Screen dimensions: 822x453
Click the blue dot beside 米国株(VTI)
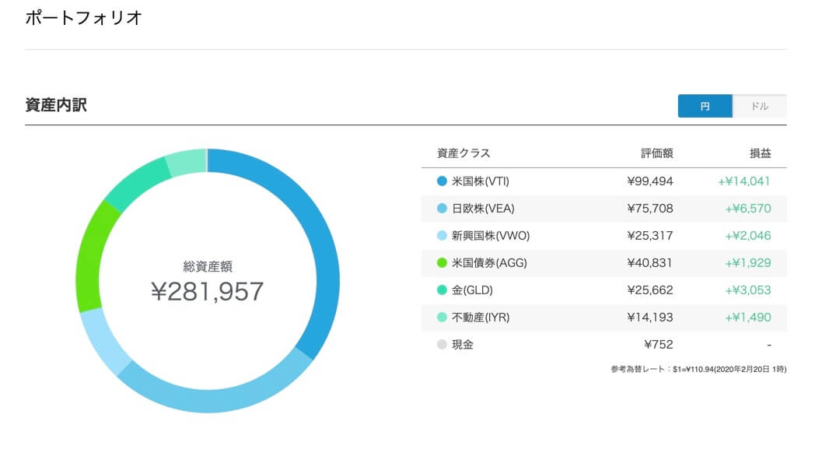pyautogui.click(x=442, y=181)
